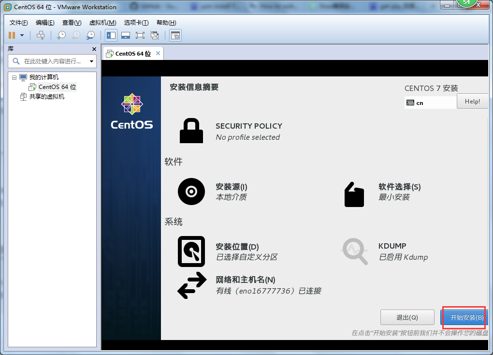The height and width of the screenshot is (355, 493).
Task: Click the 已启用 Kdump status text
Action: click(x=403, y=257)
